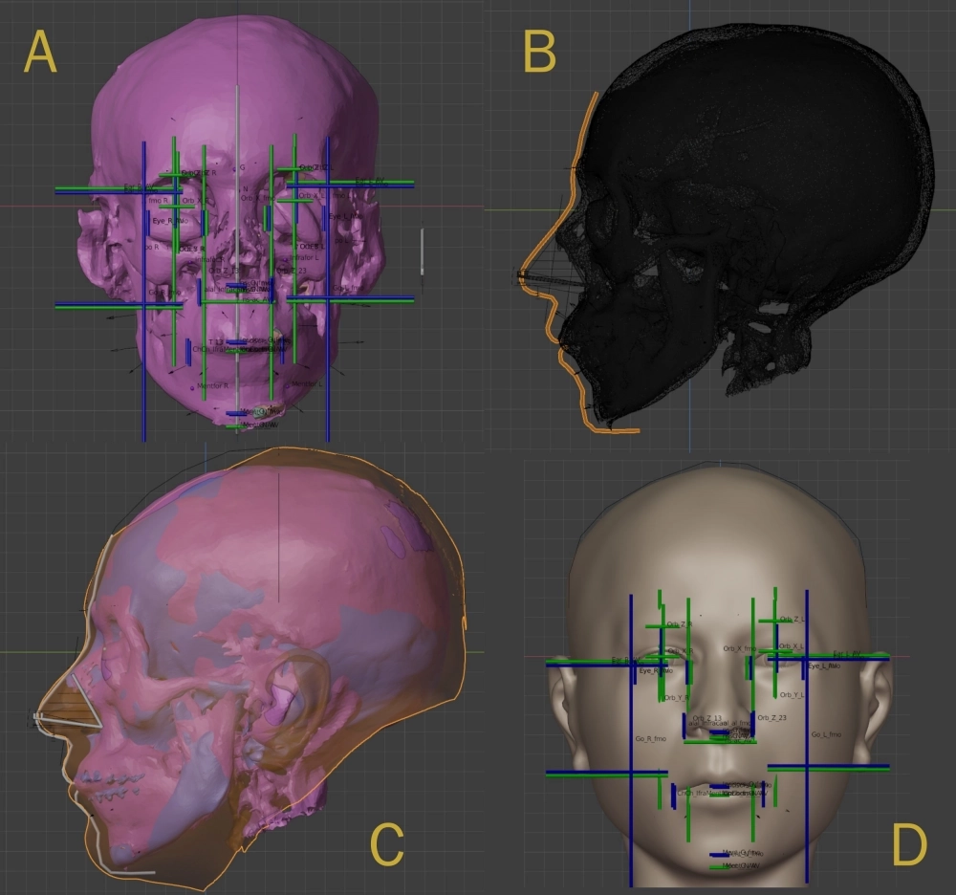Select the ear on translucent head in panel C
956x895 pixels.
tap(292, 693)
